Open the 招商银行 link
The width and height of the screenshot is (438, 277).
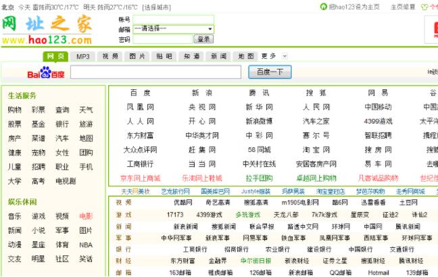(x=237, y=249)
